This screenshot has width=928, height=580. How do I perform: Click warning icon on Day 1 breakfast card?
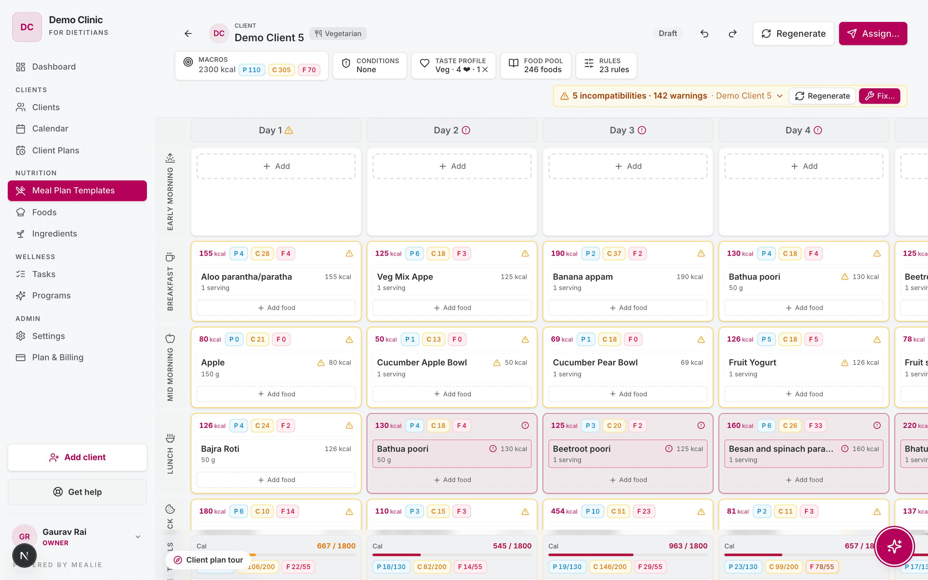coord(349,254)
